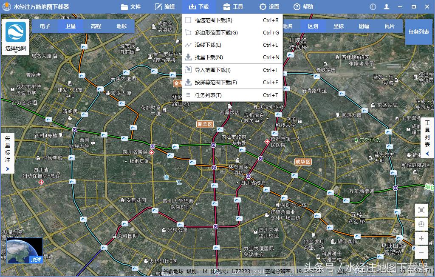
Task: Switch to the 高程 map tab
Action: [x=96, y=26]
